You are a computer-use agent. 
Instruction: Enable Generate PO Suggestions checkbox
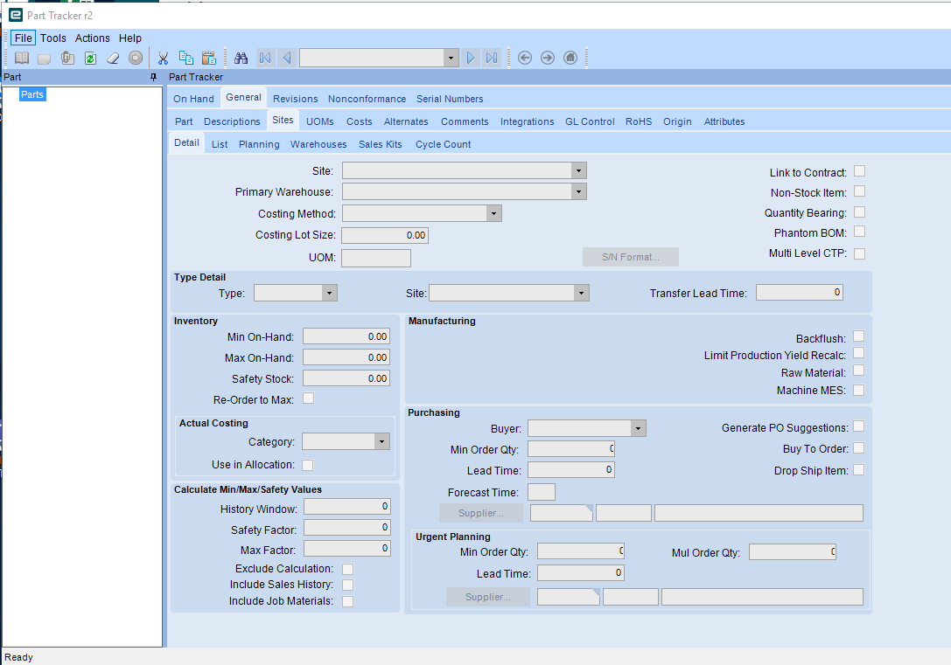859,426
